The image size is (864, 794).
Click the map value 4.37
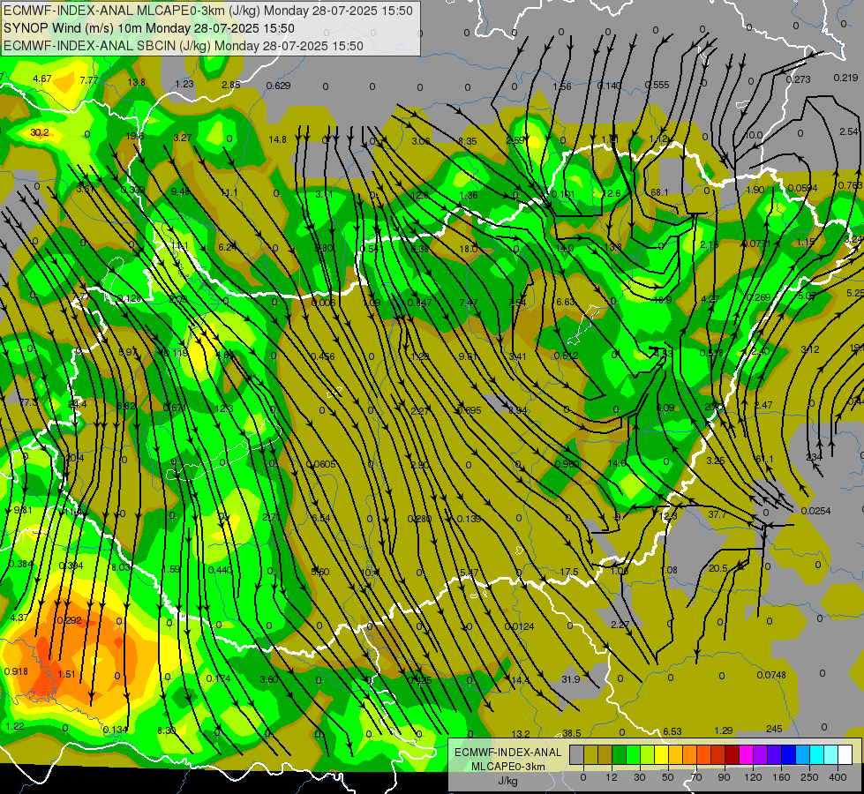19,618
